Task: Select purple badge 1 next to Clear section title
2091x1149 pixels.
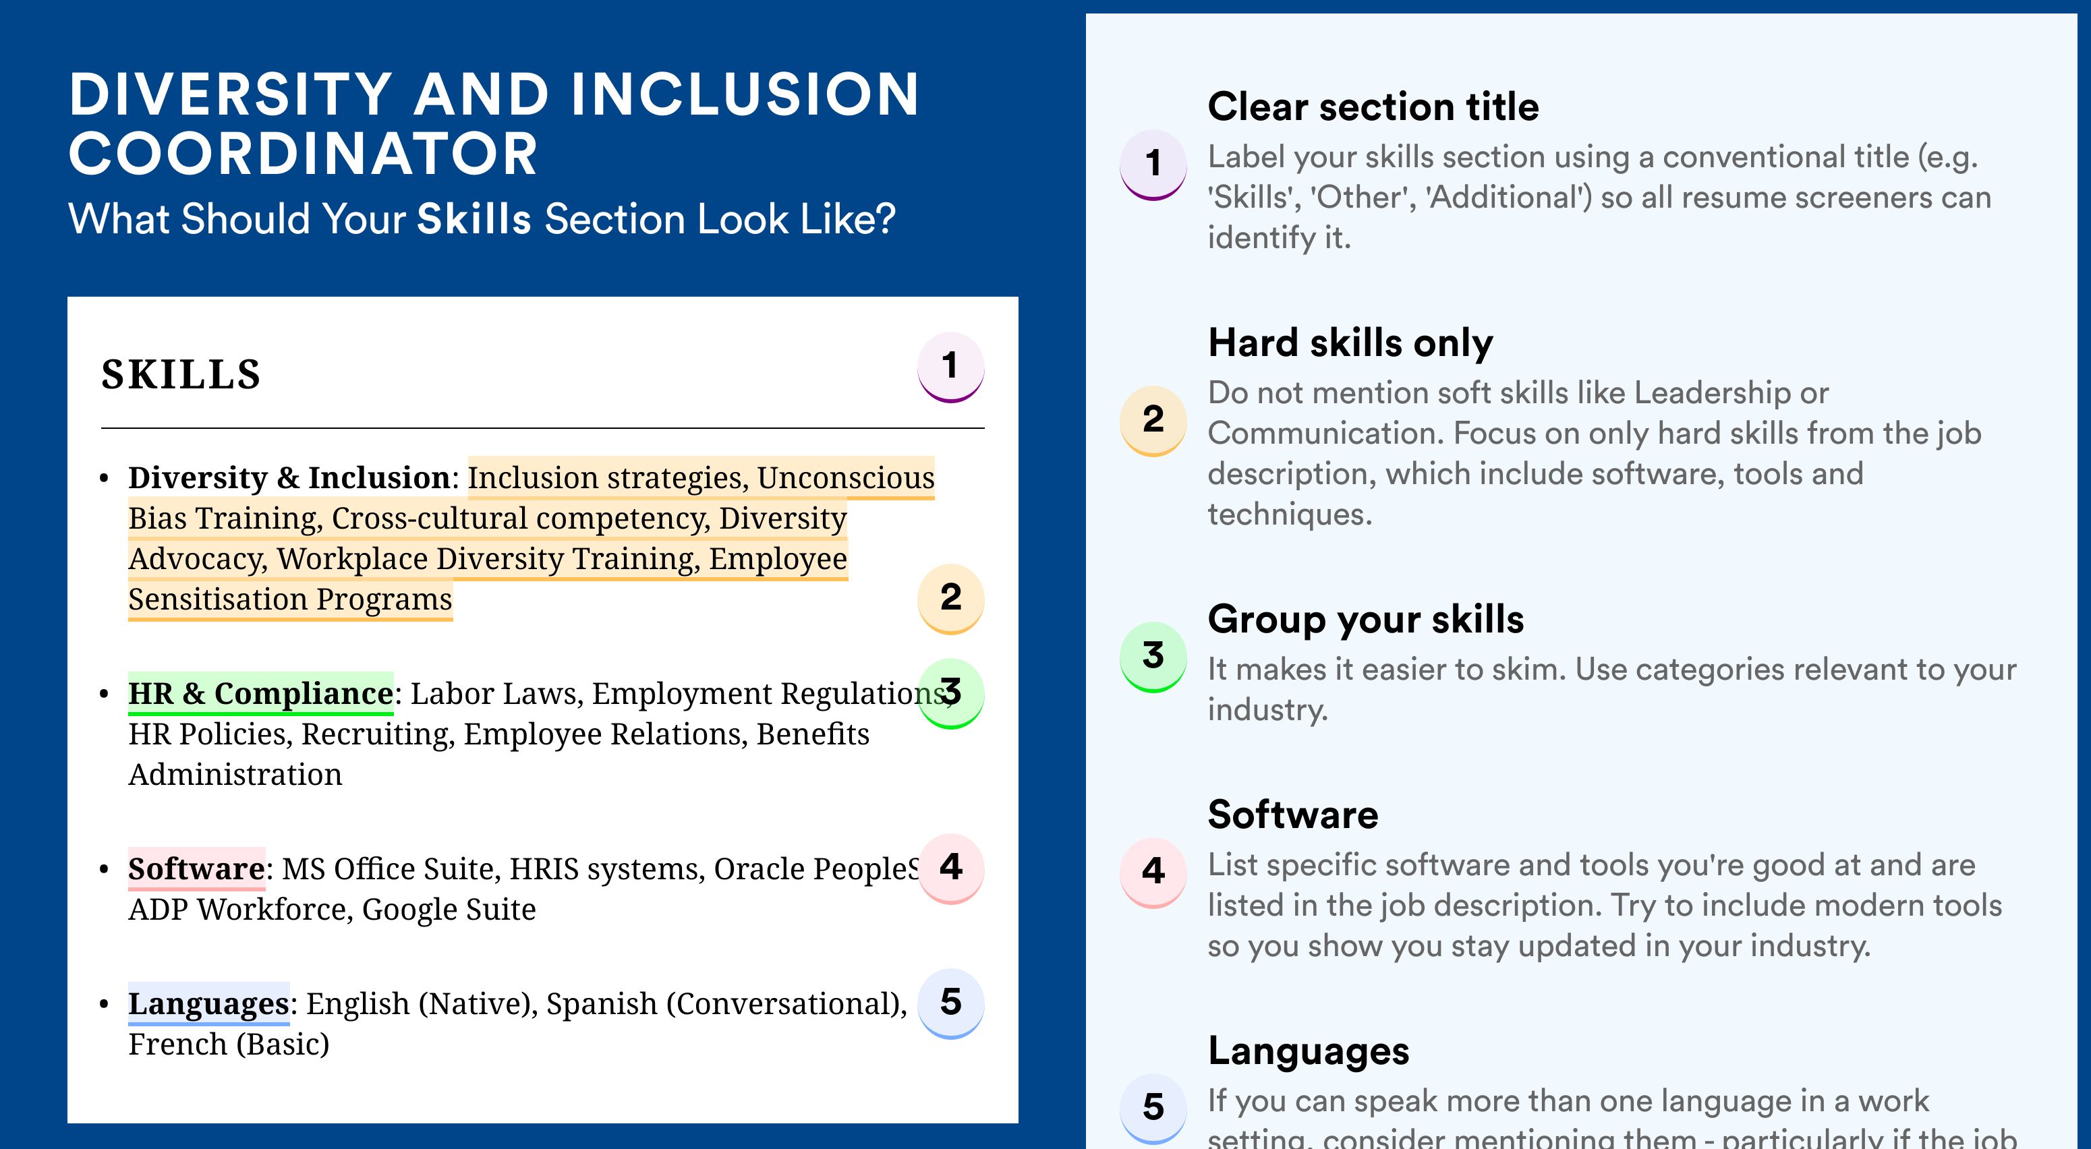Action: click(1153, 165)
